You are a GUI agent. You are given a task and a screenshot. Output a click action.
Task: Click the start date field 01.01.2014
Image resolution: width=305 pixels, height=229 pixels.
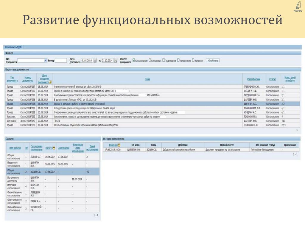point(87,61)
